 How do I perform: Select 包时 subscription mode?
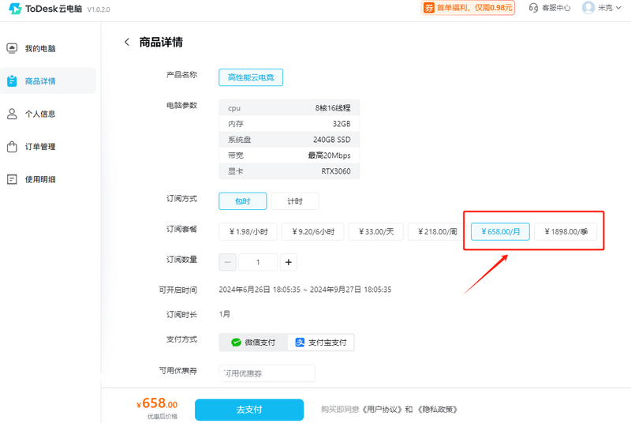point(242,201)
